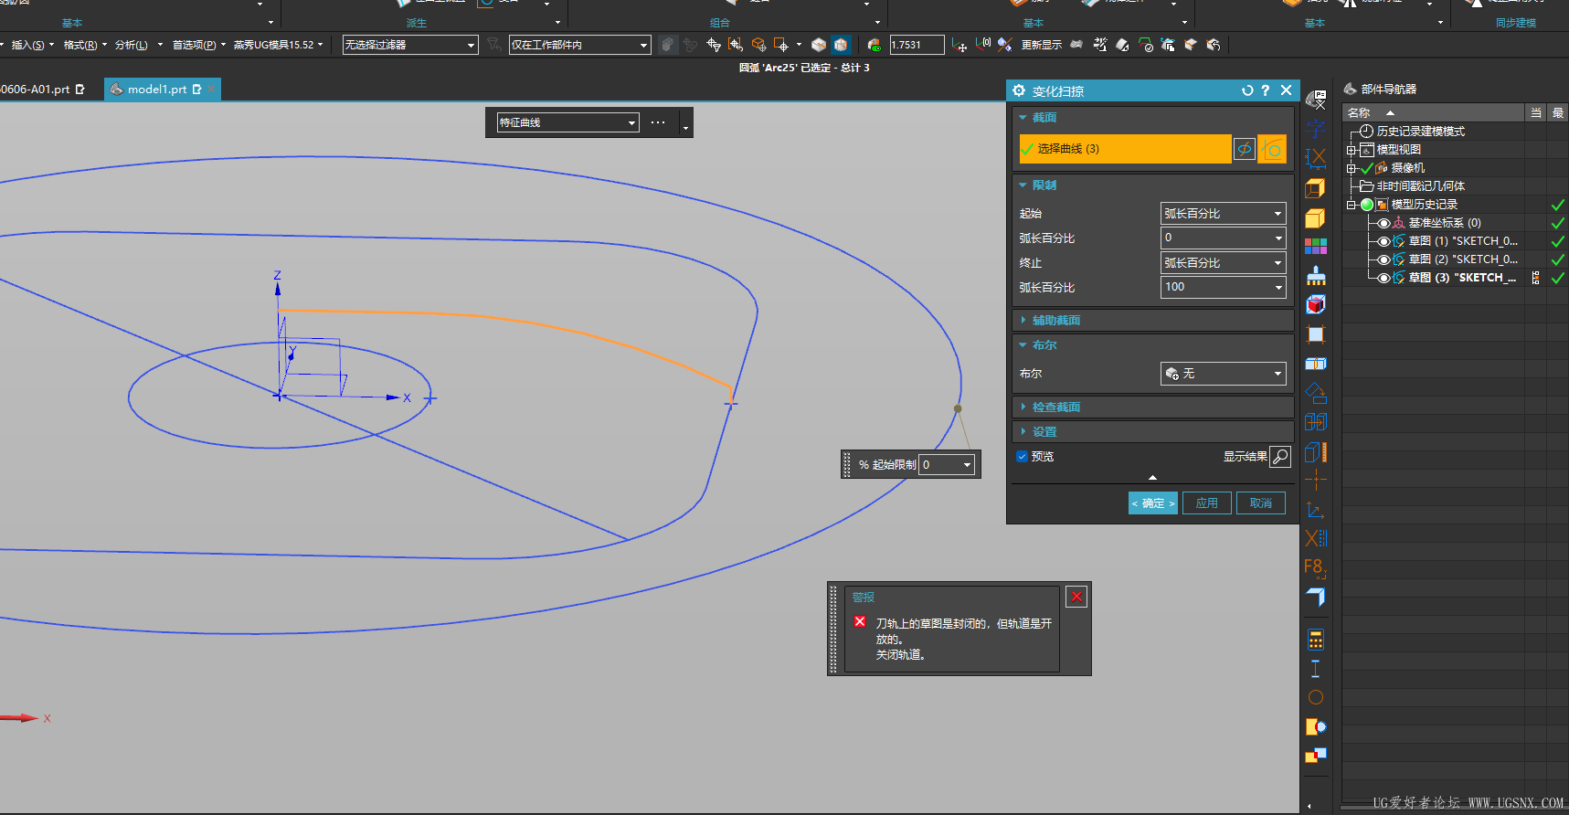Open the 特征曲线 selection dropdown
The image size is (1569, 815).
click(x=567, y=122)
